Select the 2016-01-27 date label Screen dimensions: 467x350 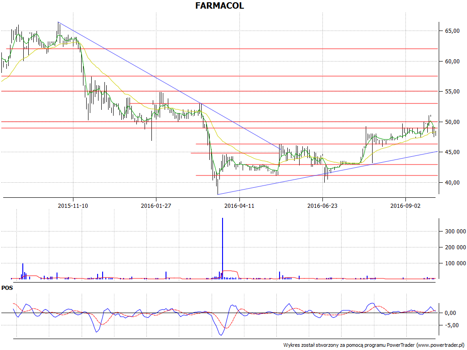[x=156, y=206]
